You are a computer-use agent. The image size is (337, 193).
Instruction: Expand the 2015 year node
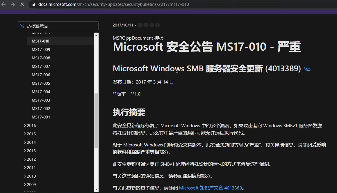coord(30,134)
